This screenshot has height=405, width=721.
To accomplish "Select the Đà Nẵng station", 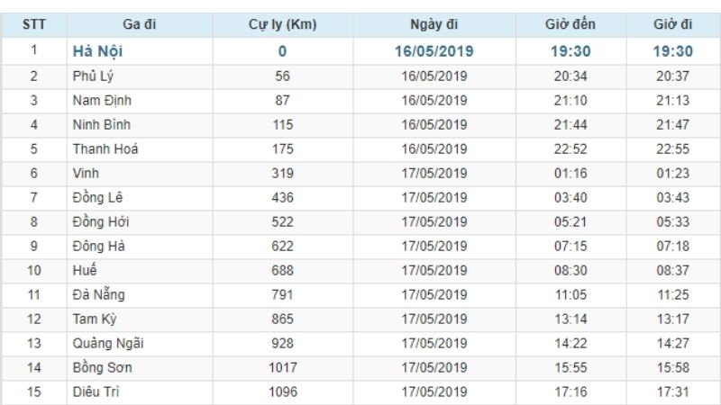I will (99, 294).
